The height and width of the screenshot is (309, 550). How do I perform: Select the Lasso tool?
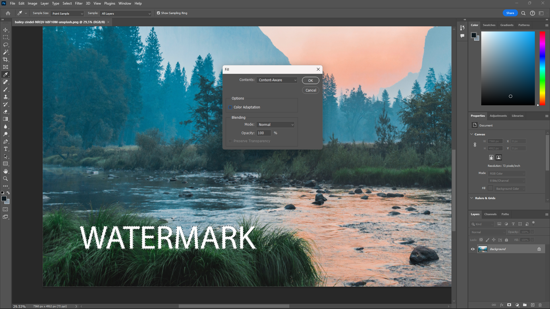[x=5, y=45]
